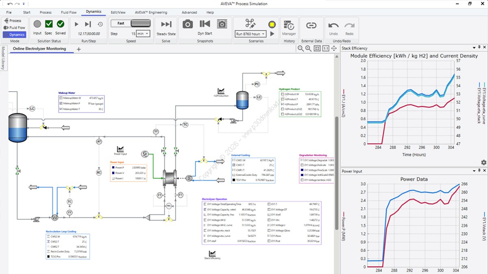Toggle CWS1.T checkbox in External Cooling
The width and height of the screenshot is (488, 274).
[234, 165]
